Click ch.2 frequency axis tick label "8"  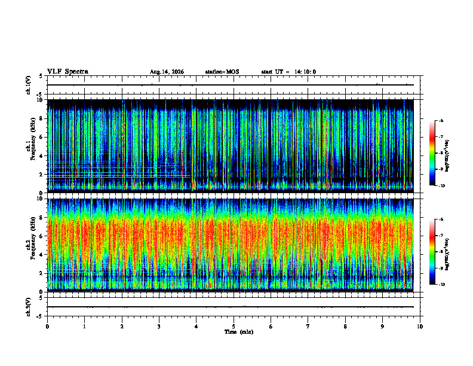click(42, 218)
